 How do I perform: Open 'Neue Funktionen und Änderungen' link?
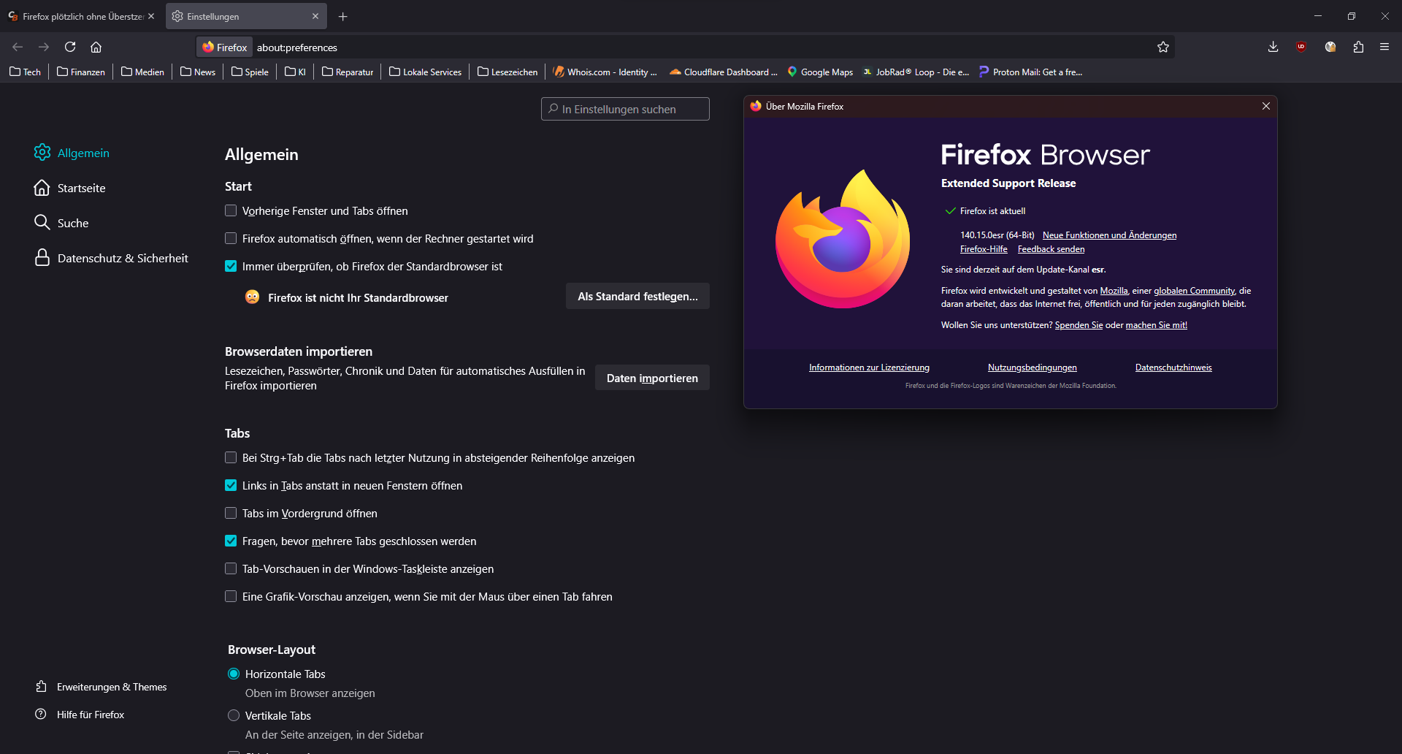(x=1109, y=235)
